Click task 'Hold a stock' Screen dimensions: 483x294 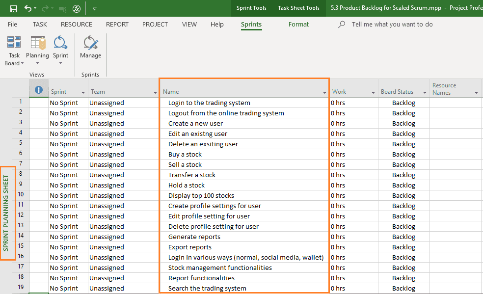(187, 186)
